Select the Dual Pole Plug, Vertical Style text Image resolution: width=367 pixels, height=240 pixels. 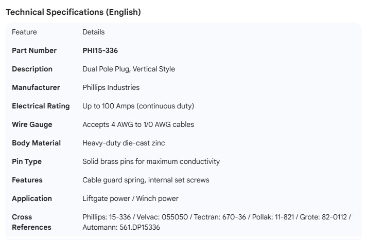pyautogui.click(x=129, y=69)
